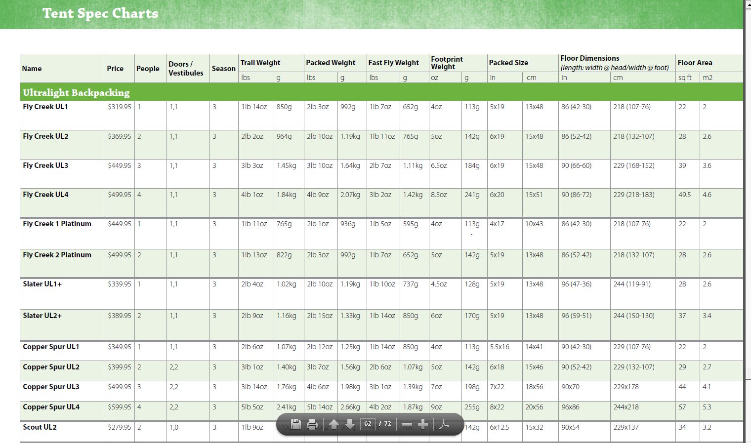Click the Fast Fly Weight column header
This screenshot has height=443, width=751.
[x=393, y=63]
